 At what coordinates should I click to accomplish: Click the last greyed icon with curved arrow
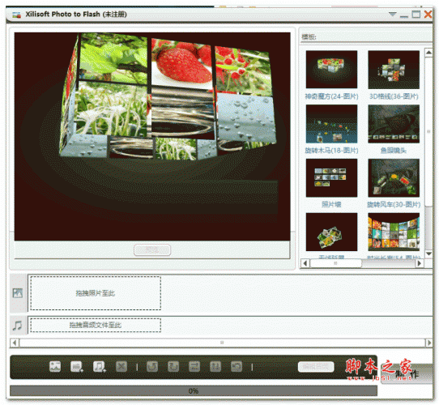pyautogui.click(x=237, y=366)
